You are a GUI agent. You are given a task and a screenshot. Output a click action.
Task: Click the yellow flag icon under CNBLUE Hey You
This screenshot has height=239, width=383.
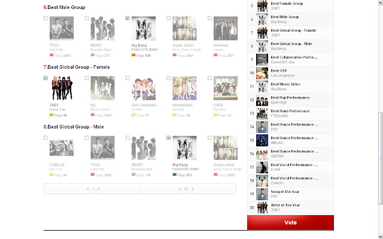coord(51,174)
